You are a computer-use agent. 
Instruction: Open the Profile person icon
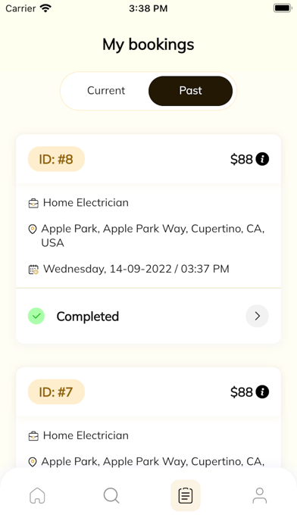click(x=259, y=496)
